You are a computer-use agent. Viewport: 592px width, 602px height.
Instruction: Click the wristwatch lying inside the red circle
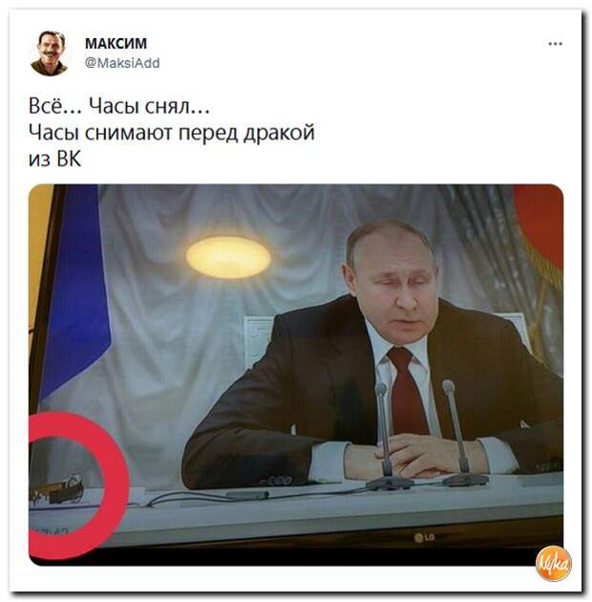pyautogui.click(x=57, y=489)
